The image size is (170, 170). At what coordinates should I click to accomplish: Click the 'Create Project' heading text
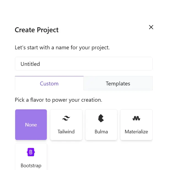pos(37,30)
